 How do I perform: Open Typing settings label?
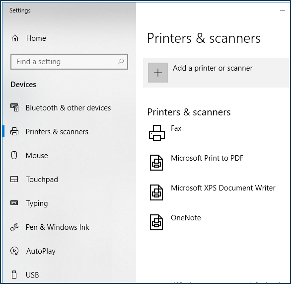point(37,203)
